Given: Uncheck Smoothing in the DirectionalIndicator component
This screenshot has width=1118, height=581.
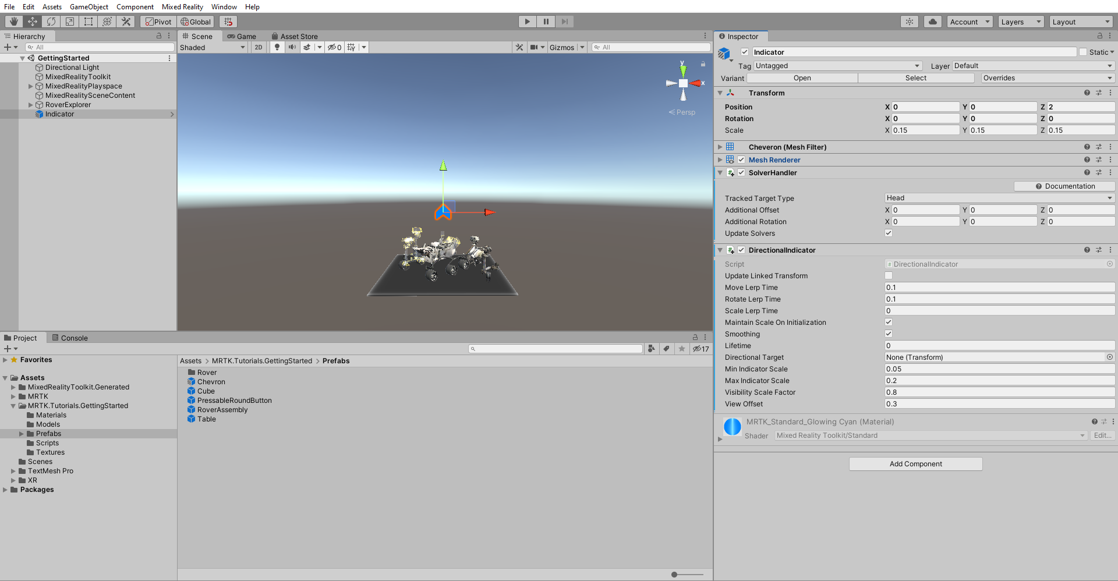Looking at the screenshot, I should [x=889, y=334].
